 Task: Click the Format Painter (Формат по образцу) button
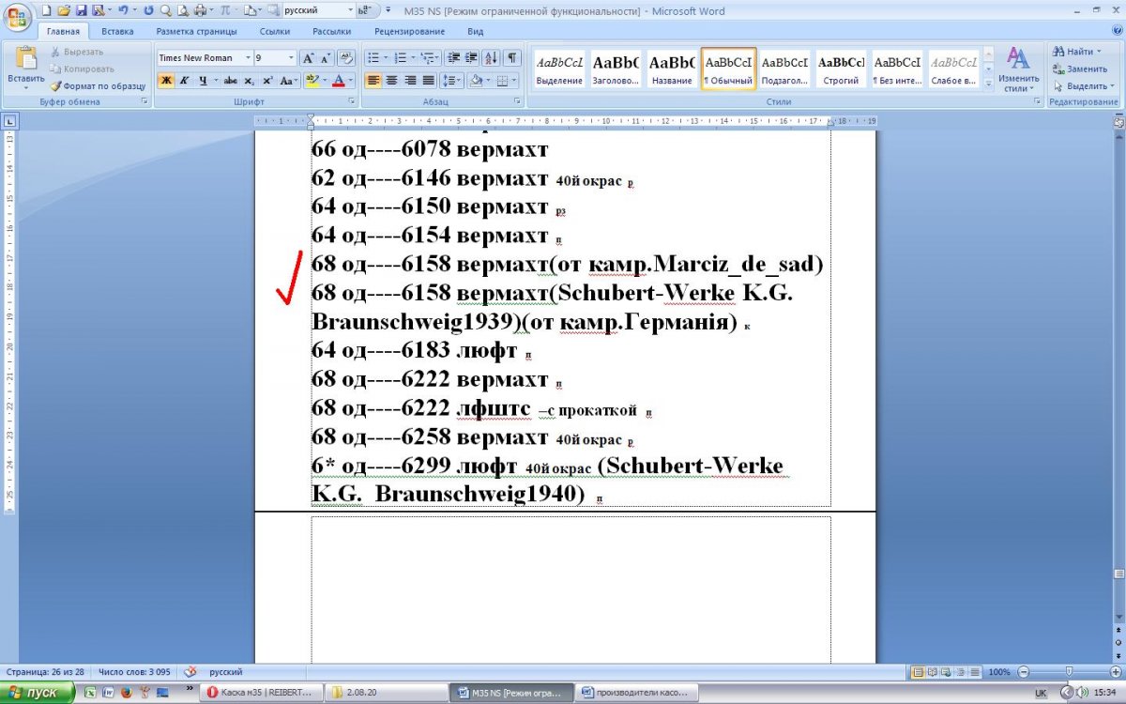click(x=98, y=85)
